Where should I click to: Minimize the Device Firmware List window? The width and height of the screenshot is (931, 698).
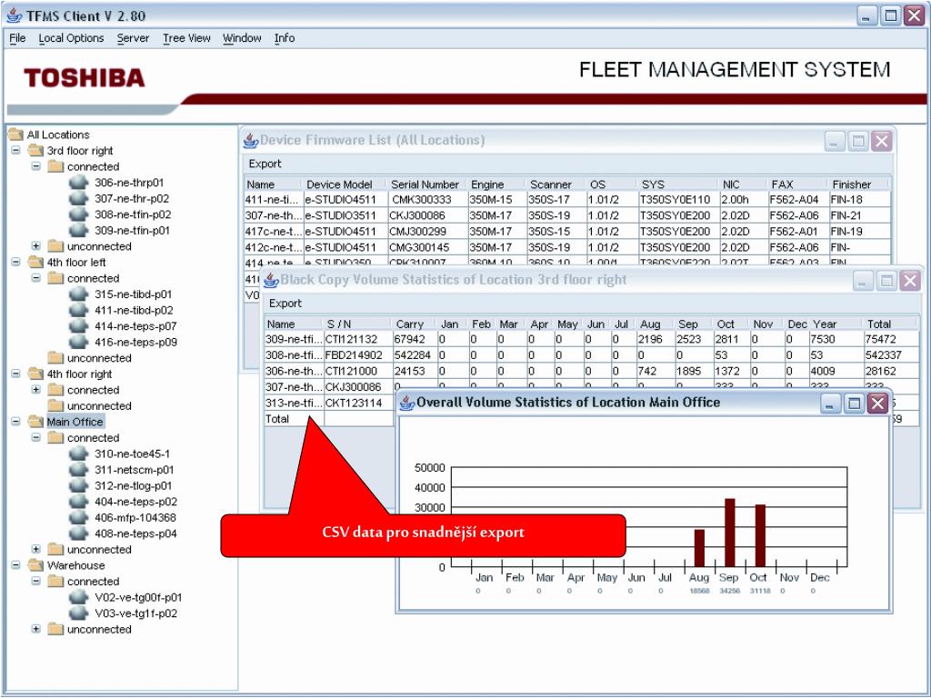(x=835, y=141)
